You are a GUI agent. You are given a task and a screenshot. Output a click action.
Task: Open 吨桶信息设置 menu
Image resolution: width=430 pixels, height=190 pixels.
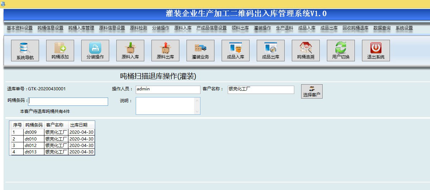click(51, 28)
